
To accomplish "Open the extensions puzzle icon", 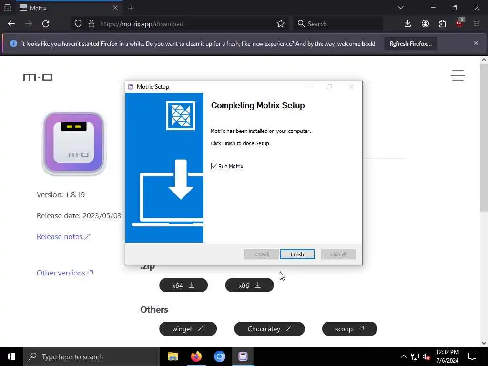I will click(442, 24).
